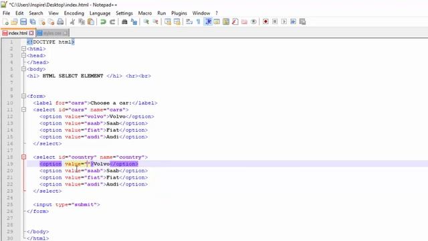Collapse the cars select fold on line 11
Image resolution: width=428 pixels, height=241 pixels.
click(24, 110)
